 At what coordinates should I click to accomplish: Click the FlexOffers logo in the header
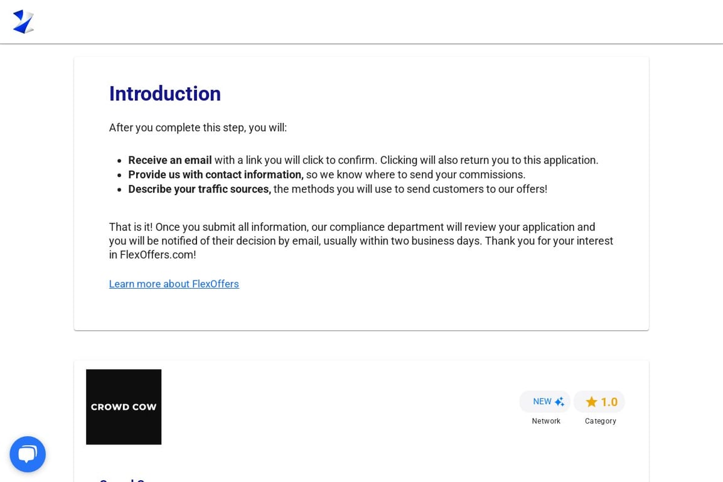click(23, 21)
